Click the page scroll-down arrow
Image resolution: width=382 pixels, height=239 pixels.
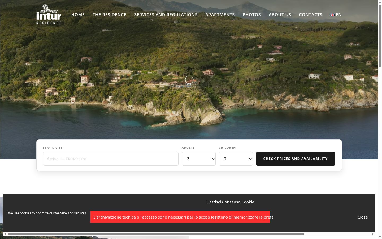coord(380,237)
